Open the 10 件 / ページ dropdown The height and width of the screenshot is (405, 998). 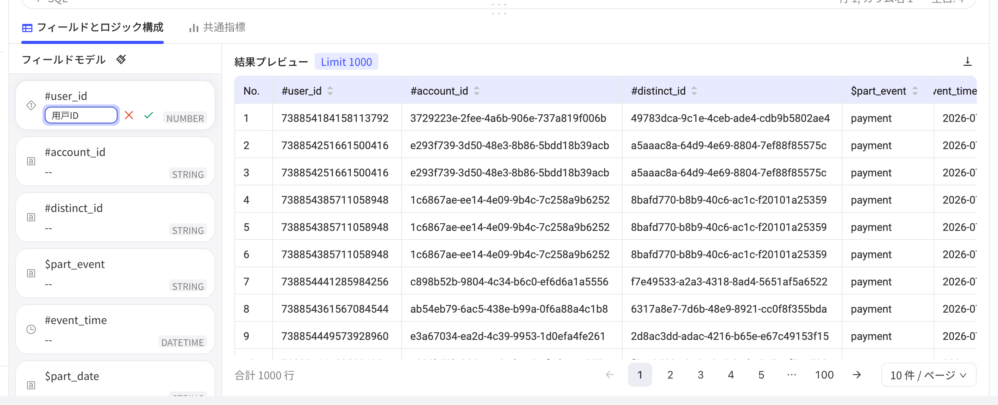point(928,375)
